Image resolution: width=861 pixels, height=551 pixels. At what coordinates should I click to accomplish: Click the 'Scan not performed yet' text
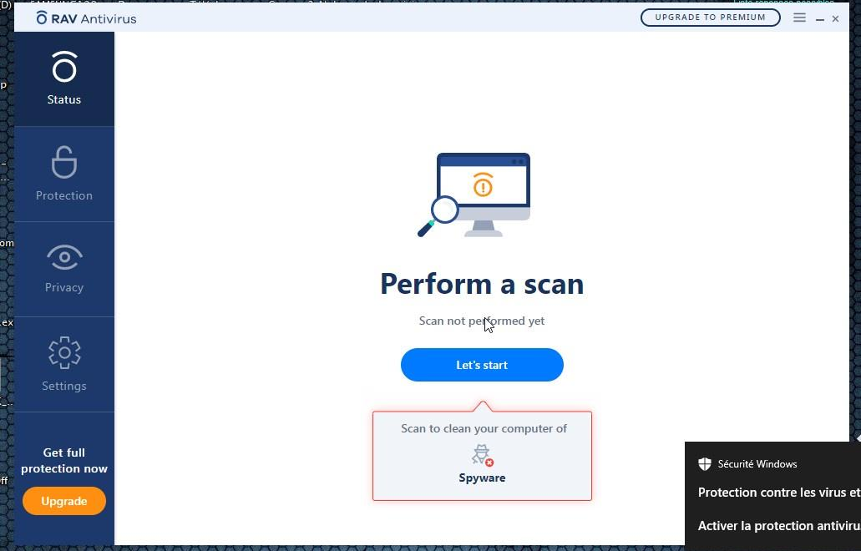click(482, 321)
